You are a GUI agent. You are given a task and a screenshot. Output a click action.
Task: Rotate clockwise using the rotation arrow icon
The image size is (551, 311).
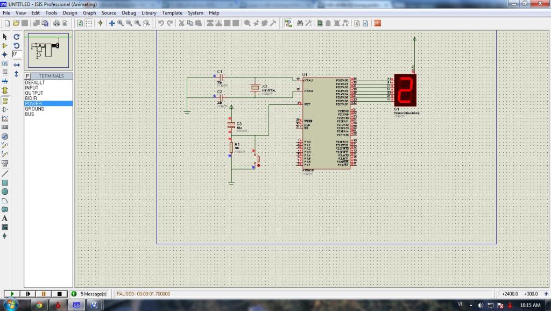pos(17,37)
